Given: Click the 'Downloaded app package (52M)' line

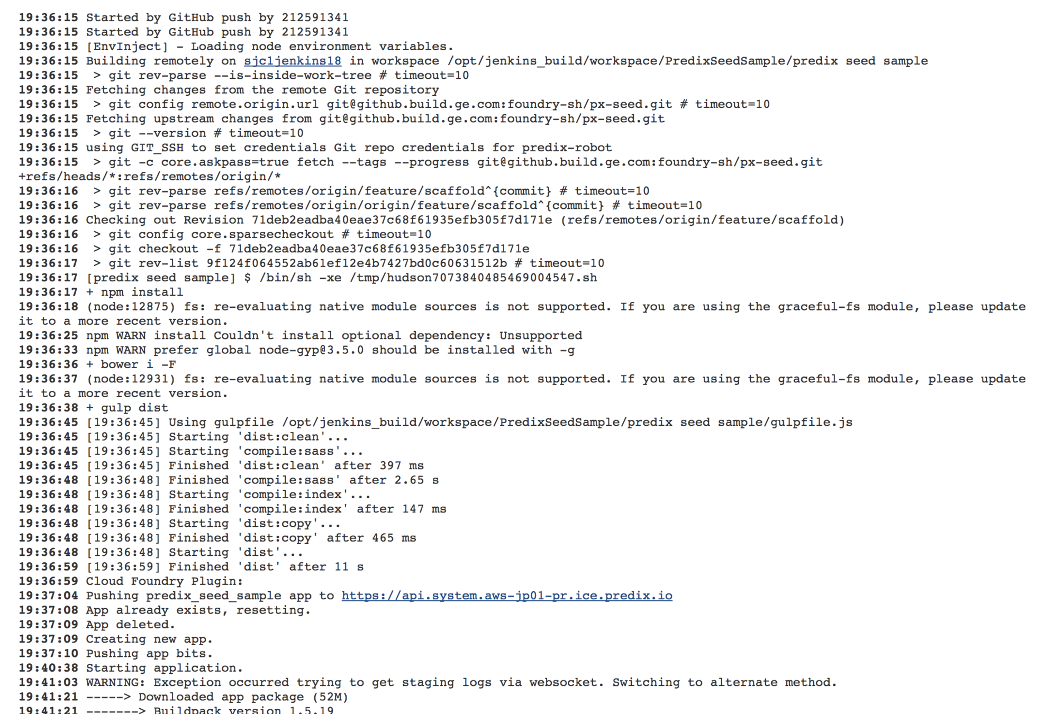Looking at the screenshot, I should [x=184, y=697].
